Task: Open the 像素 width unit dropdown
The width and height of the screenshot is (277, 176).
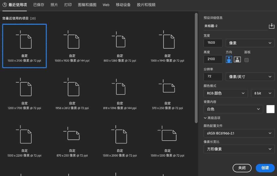Action: [250, 43]
